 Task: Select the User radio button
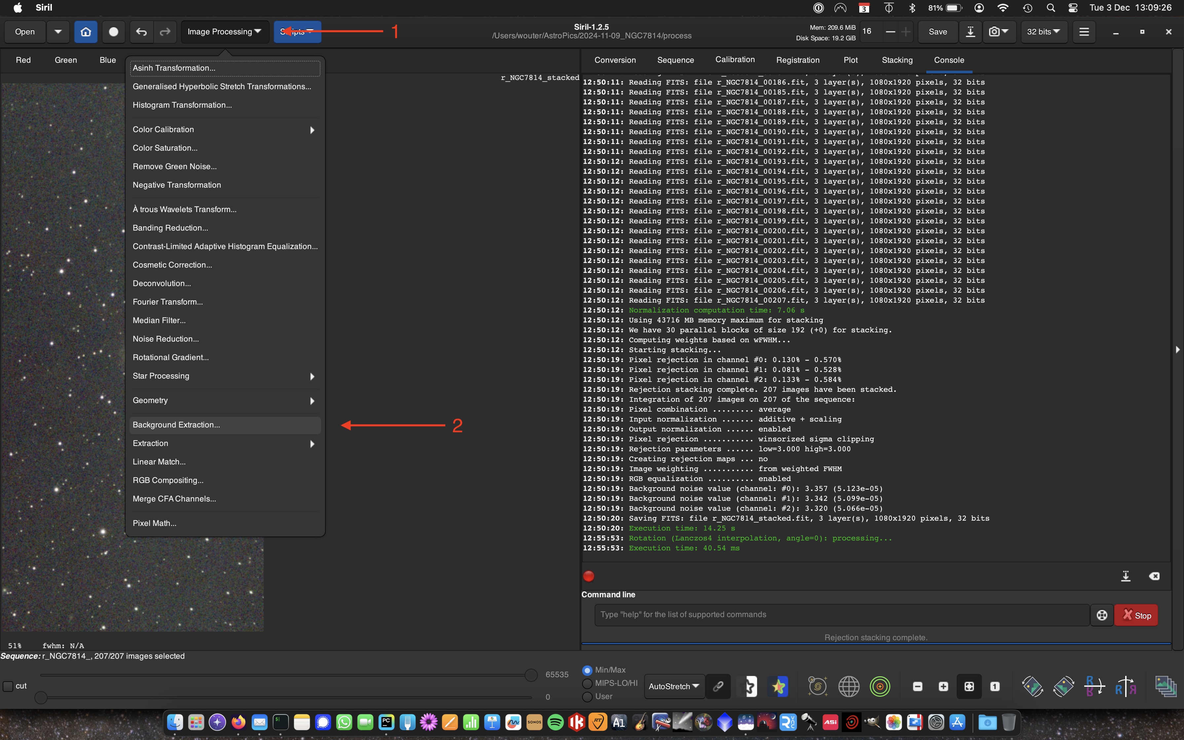coord(588,696)
